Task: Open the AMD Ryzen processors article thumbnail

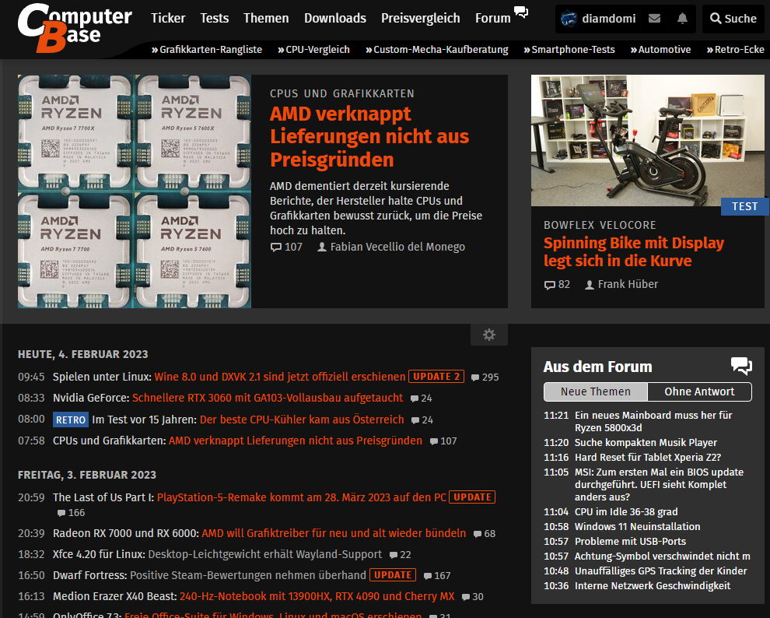Action: click(x=135, y=191)
